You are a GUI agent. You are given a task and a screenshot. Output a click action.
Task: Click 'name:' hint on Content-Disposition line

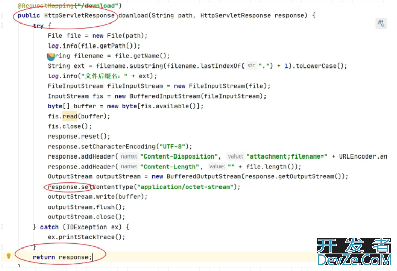click(128, 156)
